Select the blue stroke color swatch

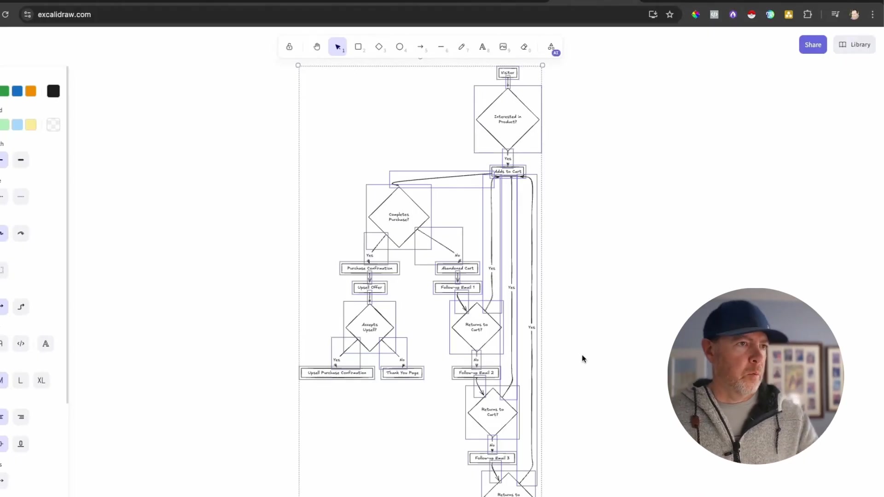coord(17,91)
